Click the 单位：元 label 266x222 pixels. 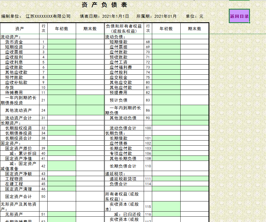coord(195,16)
